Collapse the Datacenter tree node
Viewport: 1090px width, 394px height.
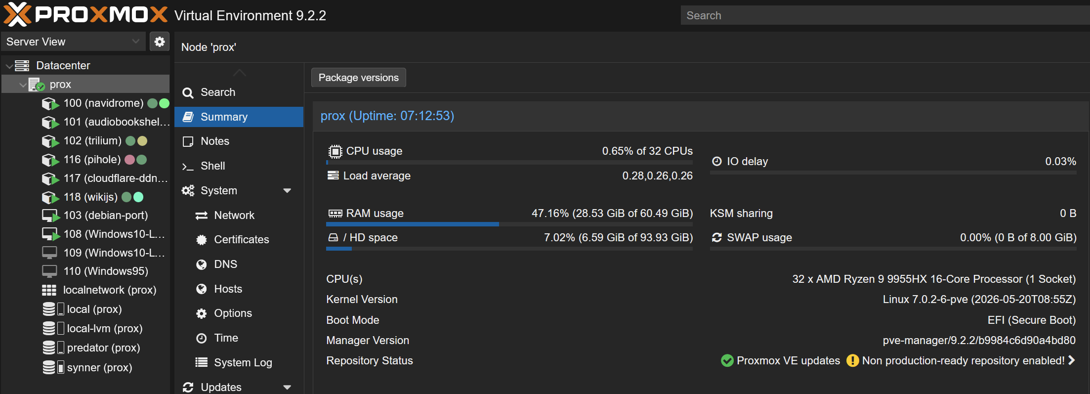[x=9, y=66]
